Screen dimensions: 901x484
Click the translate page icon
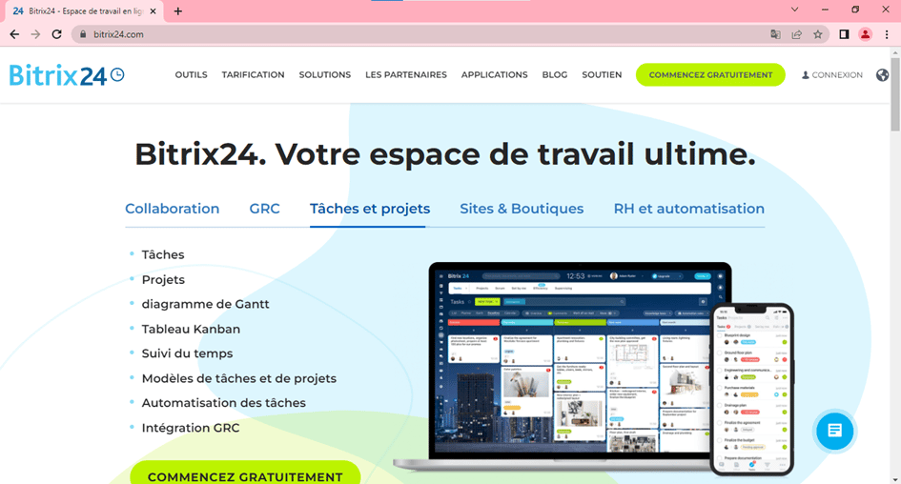click(x=775, y=34)
